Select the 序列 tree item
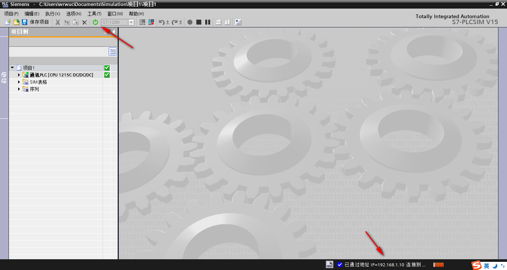507x270 pixels. coord(34,89)
